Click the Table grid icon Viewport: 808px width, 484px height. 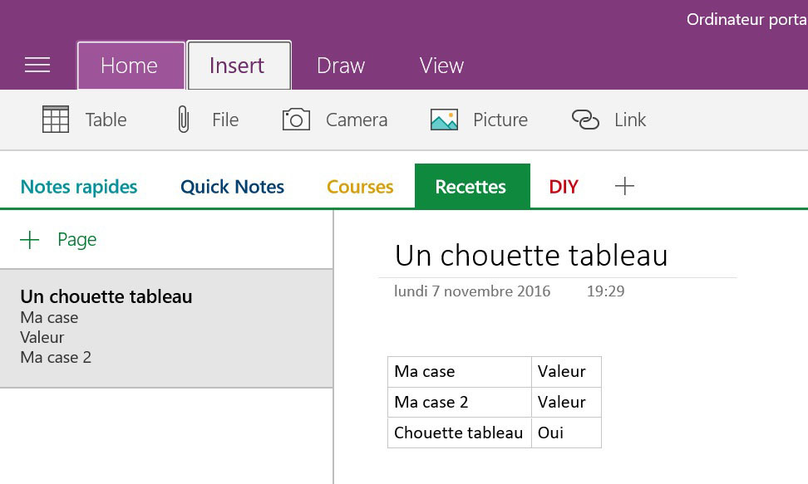tap(56, 120)
